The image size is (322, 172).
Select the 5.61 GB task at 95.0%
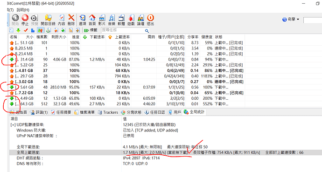pyautogui.click(x=126, y=87)
